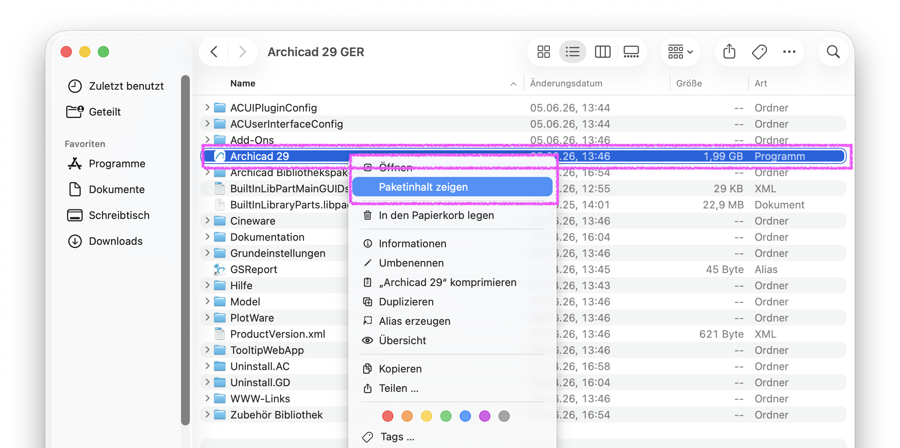Select the Add-Ons folder row

click(524, 140)
